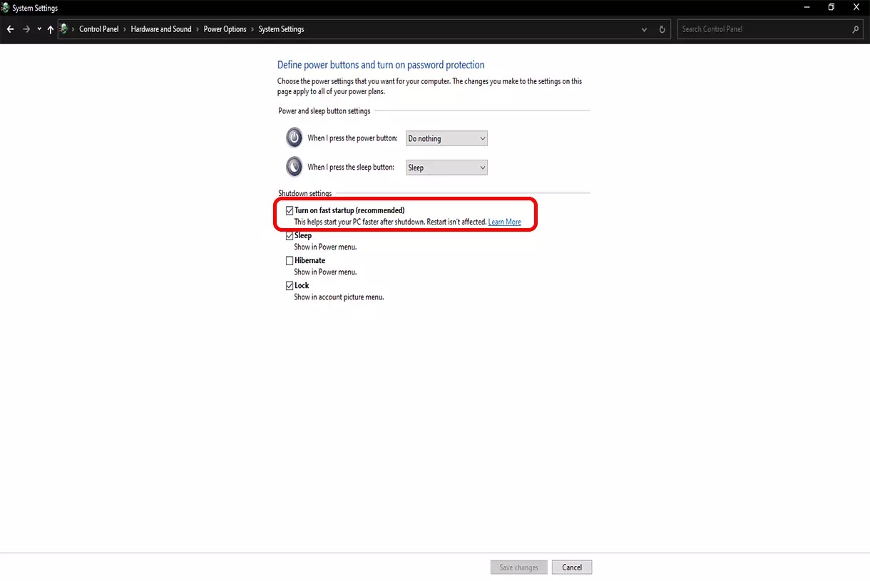Click the power button icon
The image size is (870, 581).
294,138
